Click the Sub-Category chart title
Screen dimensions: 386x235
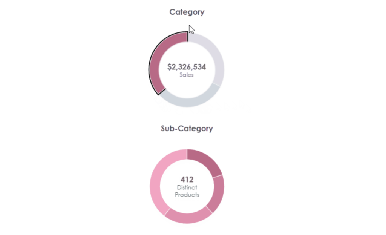[187, 128]
